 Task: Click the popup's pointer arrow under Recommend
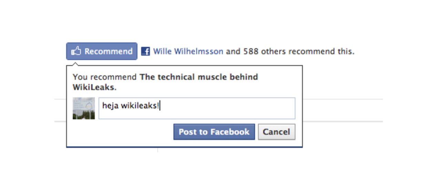pyautogui.click(x=76, y=63)
